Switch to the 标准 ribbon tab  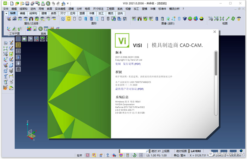click(13, 13)
